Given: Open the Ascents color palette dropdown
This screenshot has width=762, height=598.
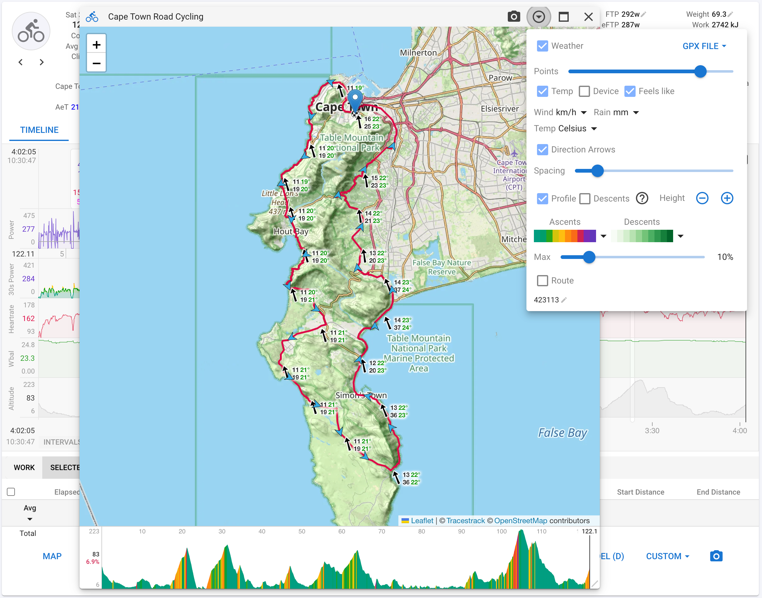Looking at the screenshot, I should (x=603, y=236).
